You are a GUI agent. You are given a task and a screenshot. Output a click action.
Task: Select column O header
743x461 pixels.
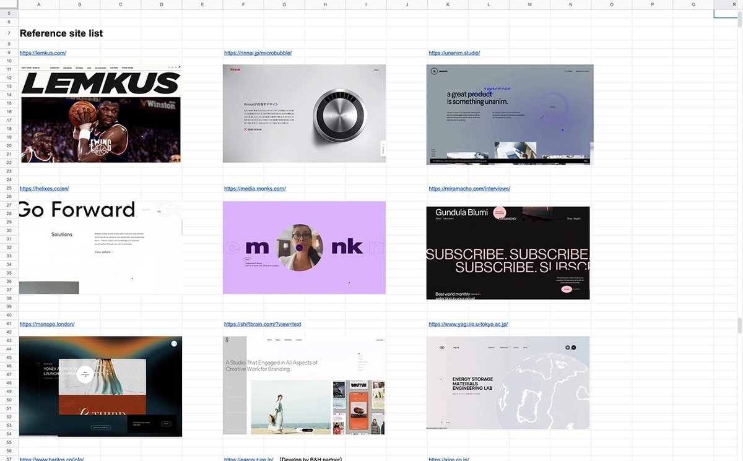(x=611, y=4)
